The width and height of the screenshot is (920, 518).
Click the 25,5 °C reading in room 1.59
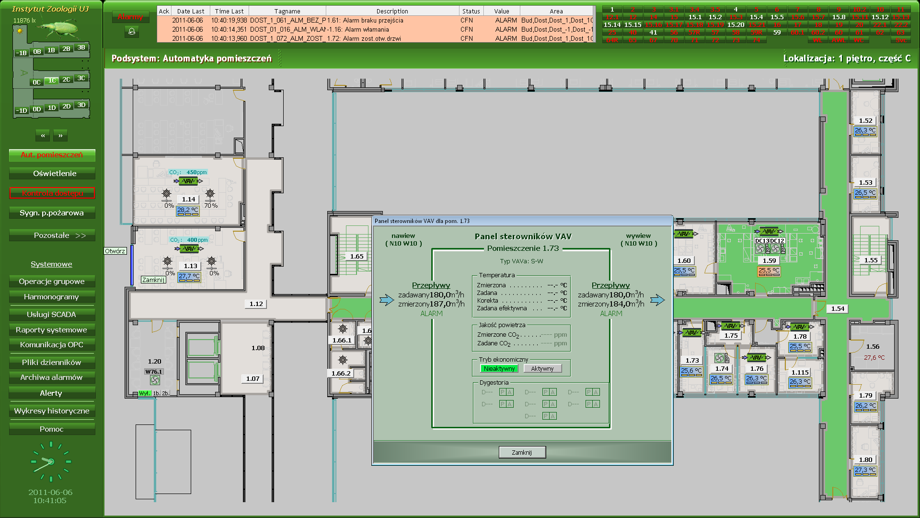coord(769,271)
